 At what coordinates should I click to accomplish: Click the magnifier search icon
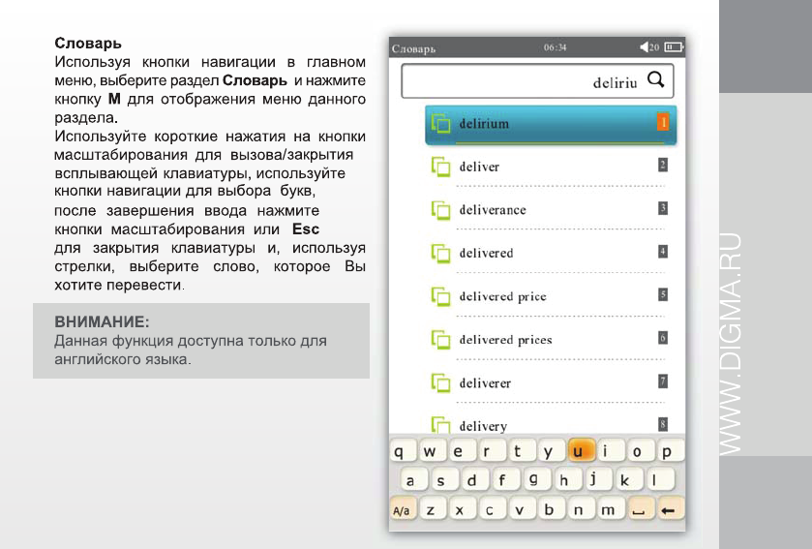[655, 79]
